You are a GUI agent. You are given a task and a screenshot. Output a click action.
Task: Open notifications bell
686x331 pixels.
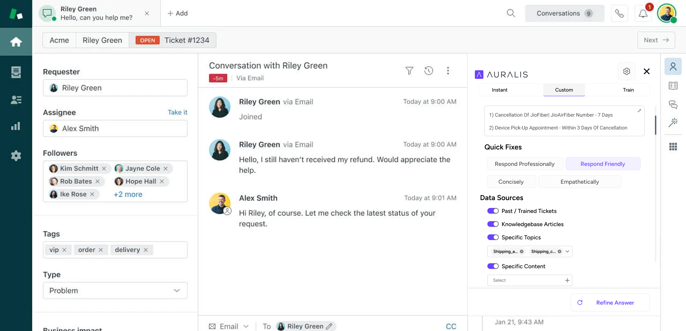click(x=643, y=14)
